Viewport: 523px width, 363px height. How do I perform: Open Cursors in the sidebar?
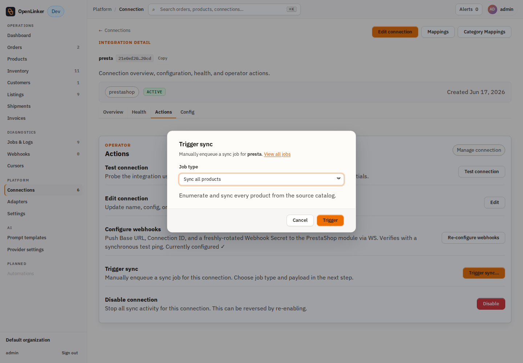pos(44,166)
